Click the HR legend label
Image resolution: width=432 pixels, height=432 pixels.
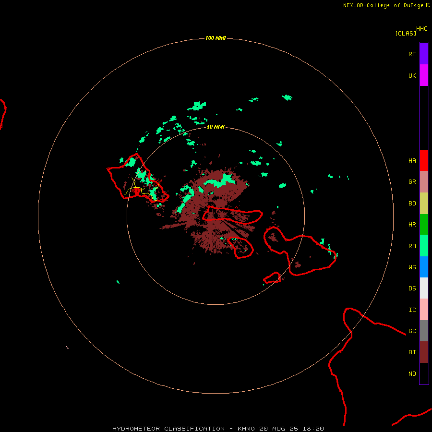(412, 225)
